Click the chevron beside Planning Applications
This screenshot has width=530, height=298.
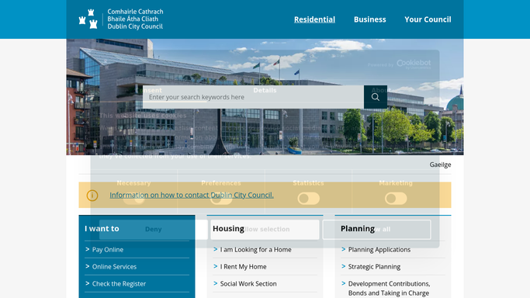(344, 249)
